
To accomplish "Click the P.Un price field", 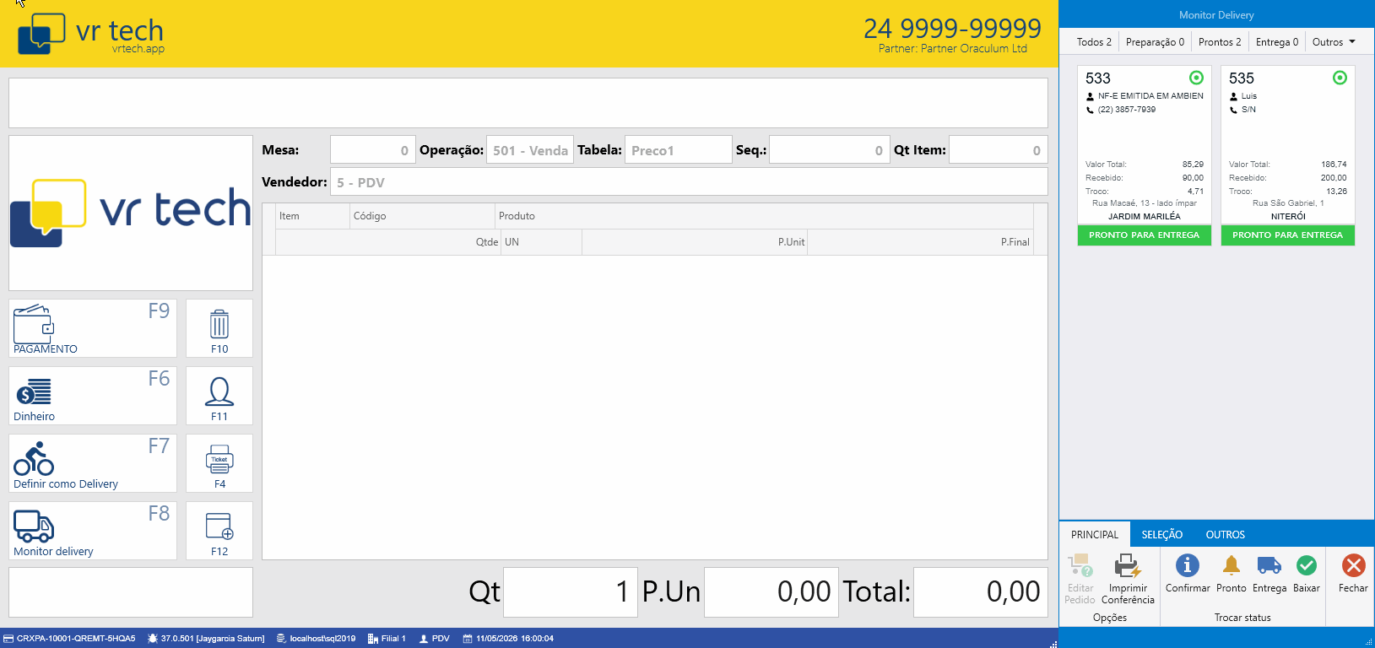I will [771, 591].
